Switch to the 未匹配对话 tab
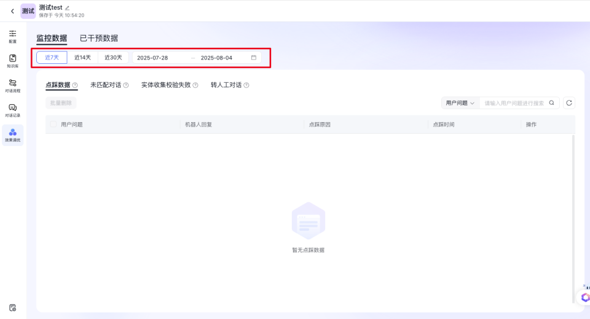This screenshot has width=590, height=319. click(x=106, y=85)
